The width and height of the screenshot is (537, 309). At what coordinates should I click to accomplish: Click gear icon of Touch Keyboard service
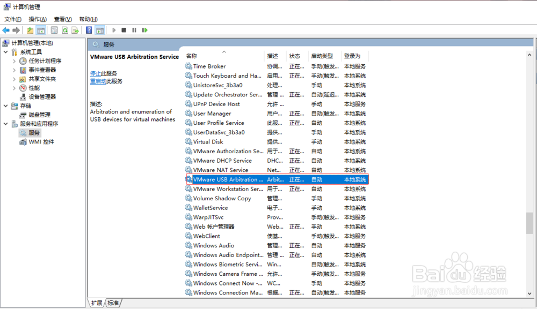[x=188, y=76]
